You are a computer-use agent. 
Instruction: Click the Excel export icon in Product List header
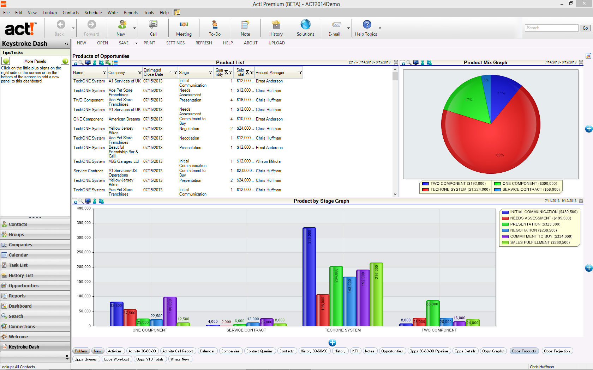(x=108, y=63)
